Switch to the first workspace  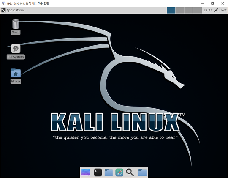click(x=171, y=10)
